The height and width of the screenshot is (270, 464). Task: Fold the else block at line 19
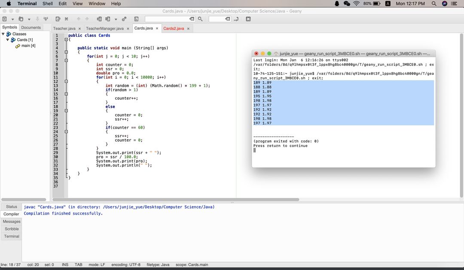coord(66,111)
